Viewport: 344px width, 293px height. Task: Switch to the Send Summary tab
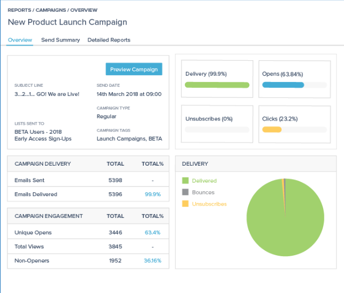60,40
